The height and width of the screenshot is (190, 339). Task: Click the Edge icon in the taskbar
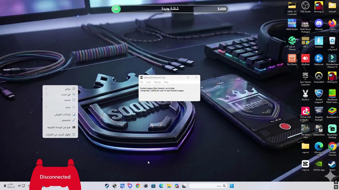click(x=161, y=186)
